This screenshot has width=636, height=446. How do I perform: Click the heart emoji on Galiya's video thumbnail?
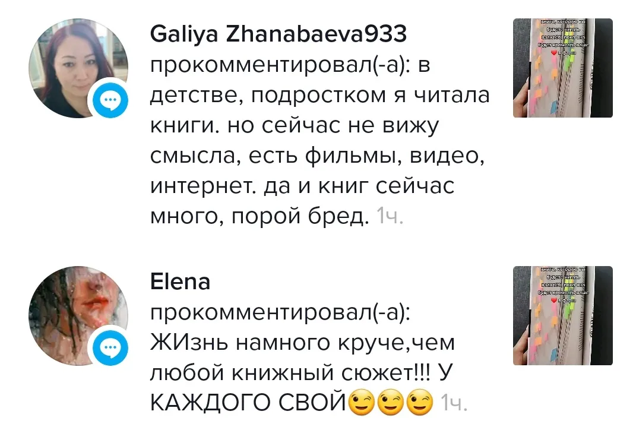click(554, 52)
